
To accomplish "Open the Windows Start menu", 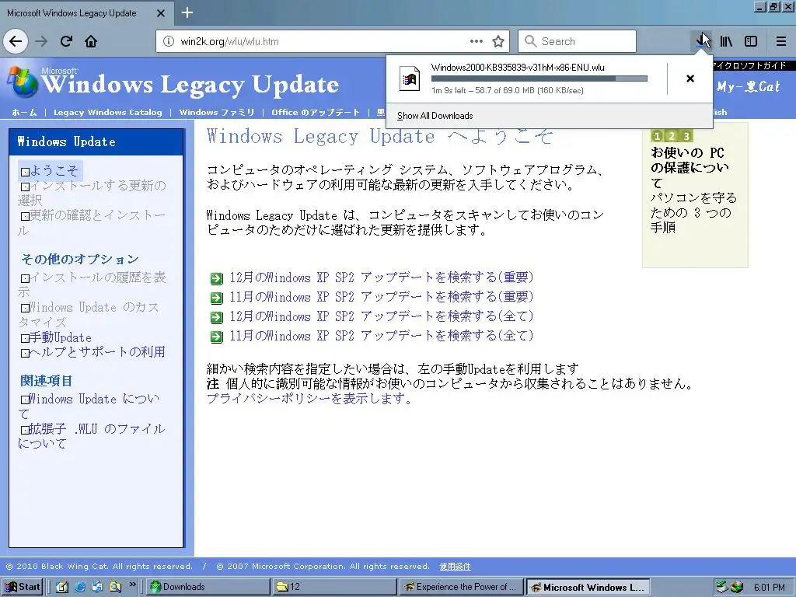I will (22, 587).
